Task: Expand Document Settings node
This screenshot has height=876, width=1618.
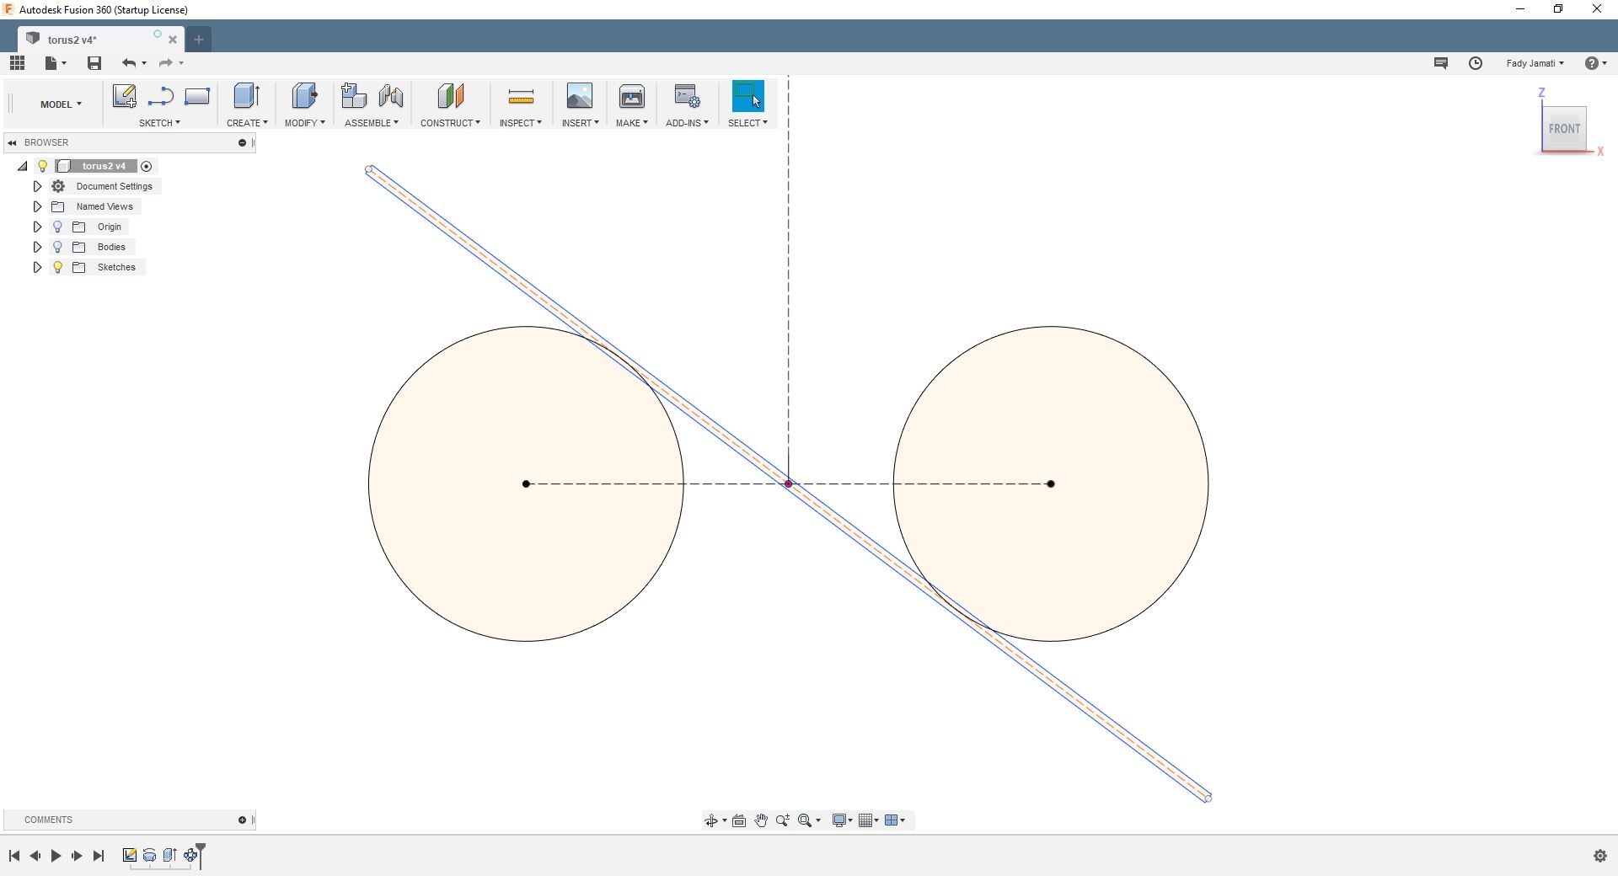Action: (x=37, y=187)
